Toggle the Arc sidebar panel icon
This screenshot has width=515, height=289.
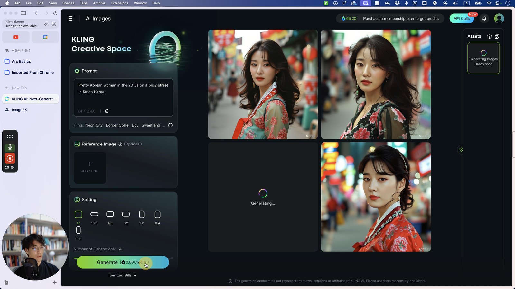23,13
